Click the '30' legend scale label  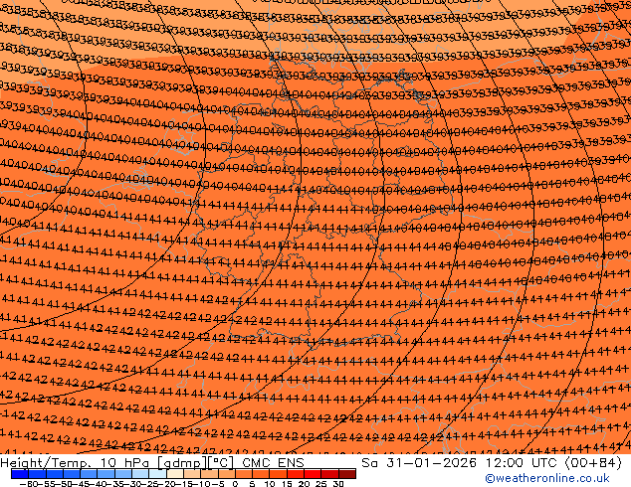pos(338,484)
